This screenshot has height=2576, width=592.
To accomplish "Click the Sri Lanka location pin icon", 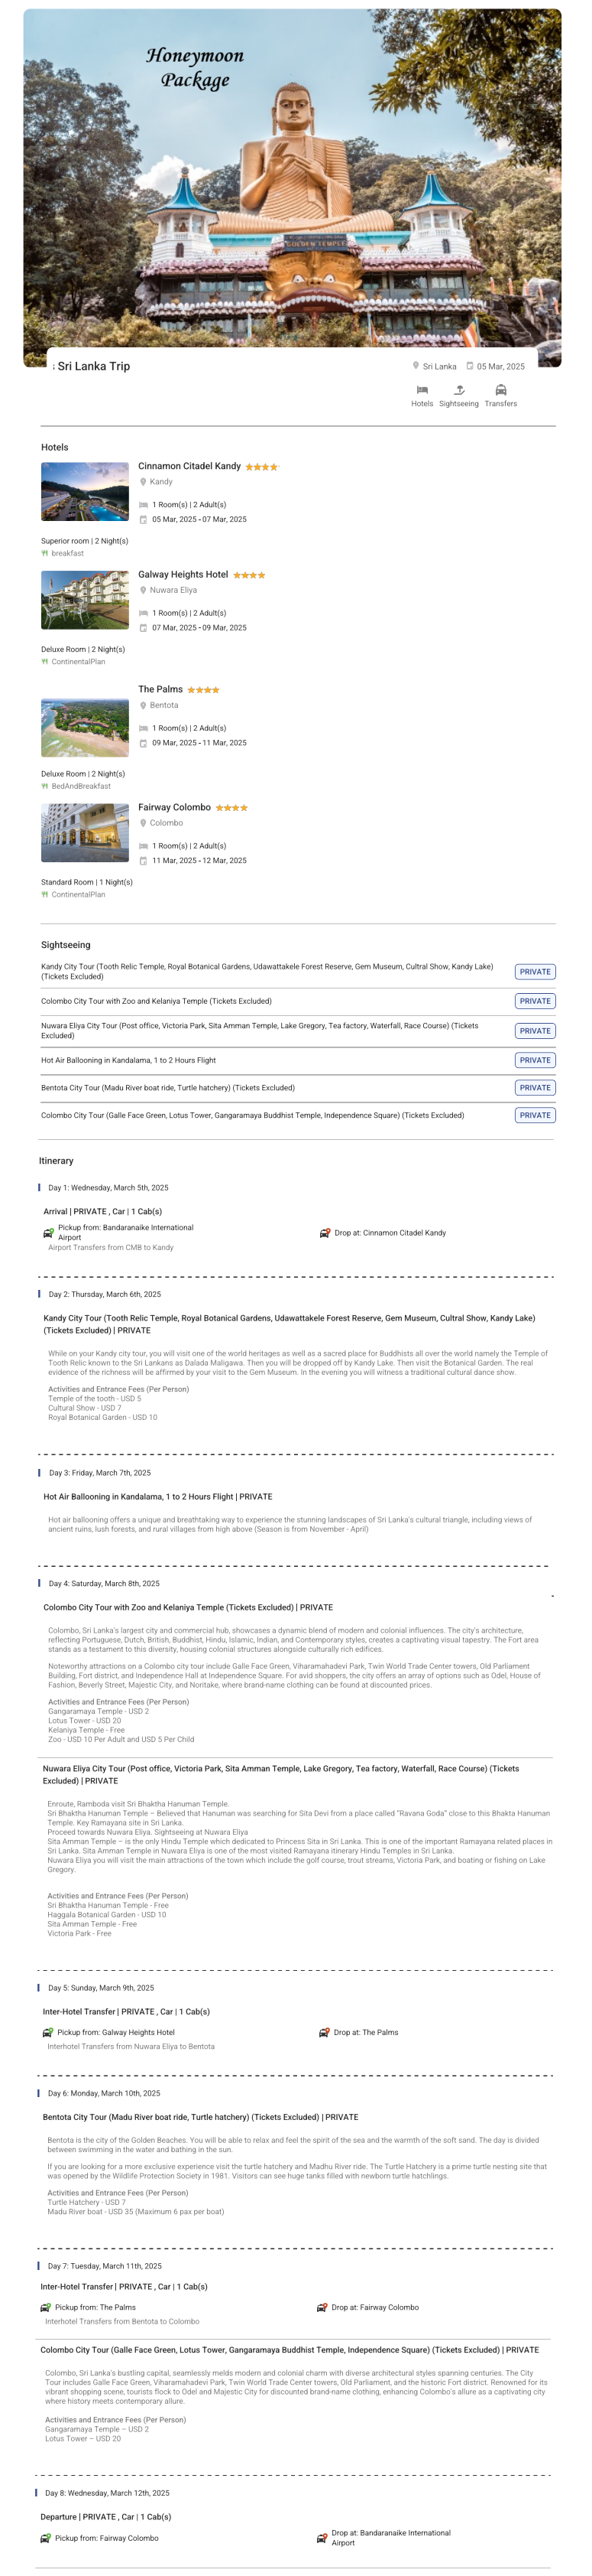I will [x=416, y=366].
